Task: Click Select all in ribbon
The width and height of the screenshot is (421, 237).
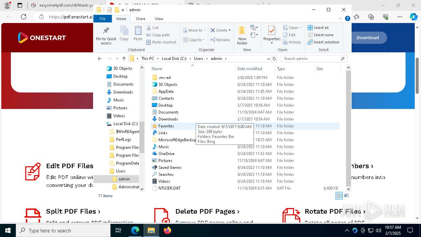Action: pos(318,28)
